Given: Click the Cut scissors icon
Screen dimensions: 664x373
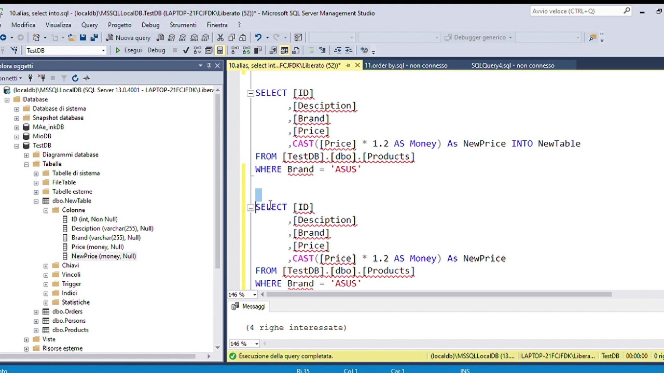Looking at the screenshot, I should (220, 37).
